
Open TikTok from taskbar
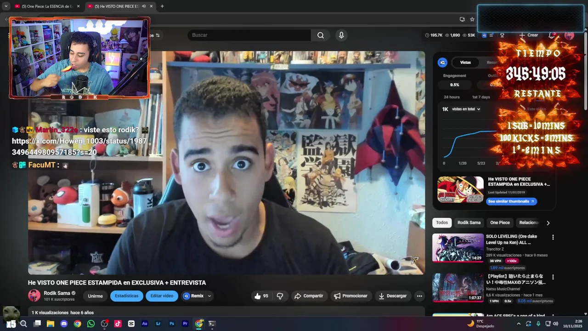pos(118,324)
